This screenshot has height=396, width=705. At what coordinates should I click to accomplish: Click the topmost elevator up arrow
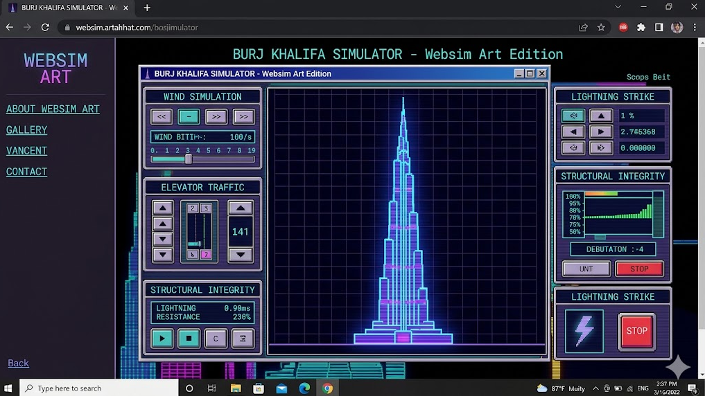pyautogui.click(x=163, y=208)
